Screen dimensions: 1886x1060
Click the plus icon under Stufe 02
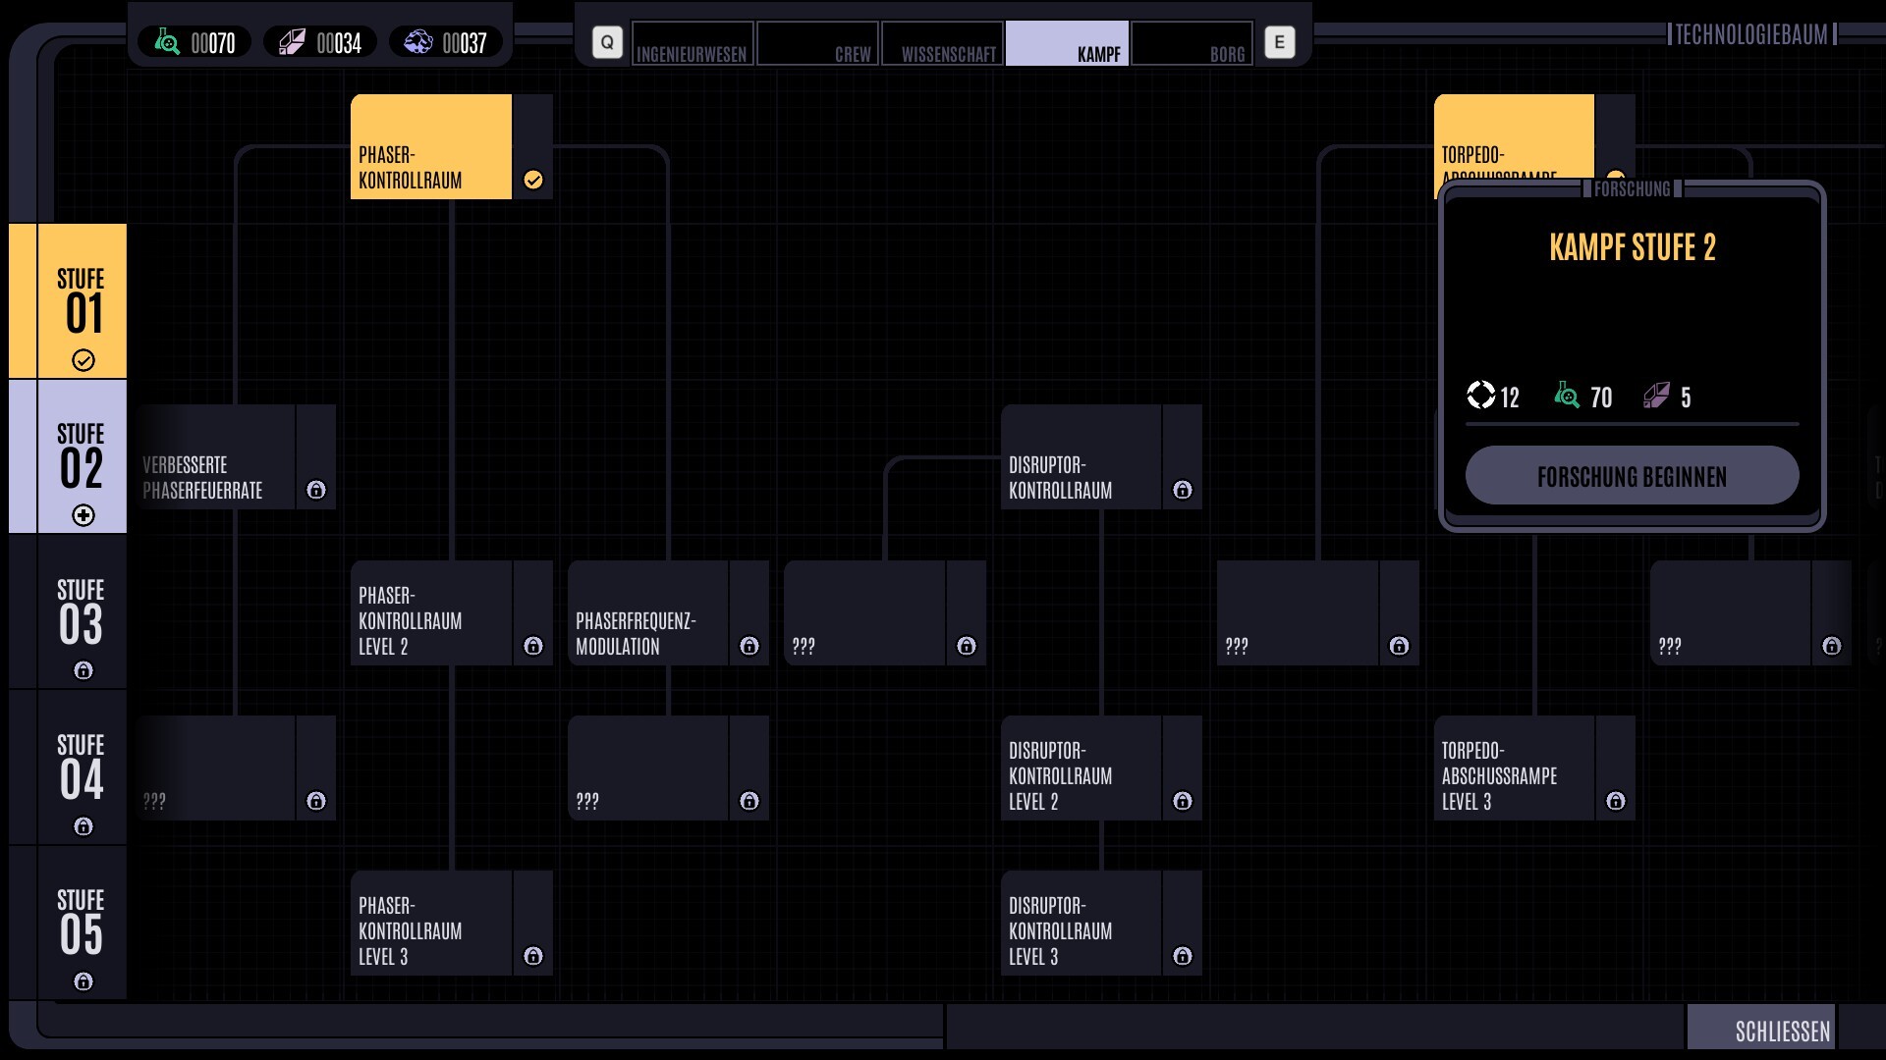83,515
